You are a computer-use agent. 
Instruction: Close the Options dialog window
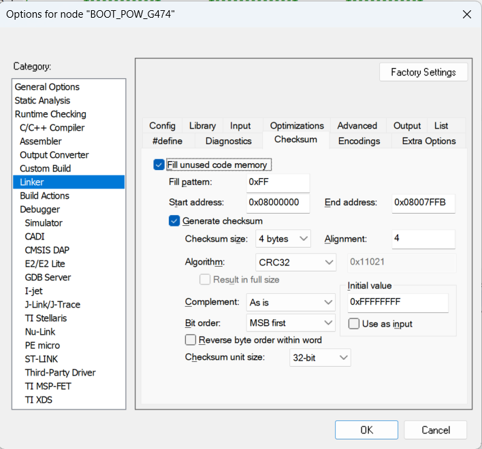click(466, 14)
